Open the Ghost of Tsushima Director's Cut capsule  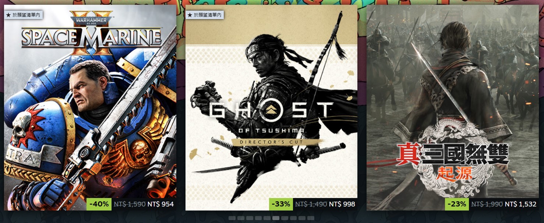point(271,107)
